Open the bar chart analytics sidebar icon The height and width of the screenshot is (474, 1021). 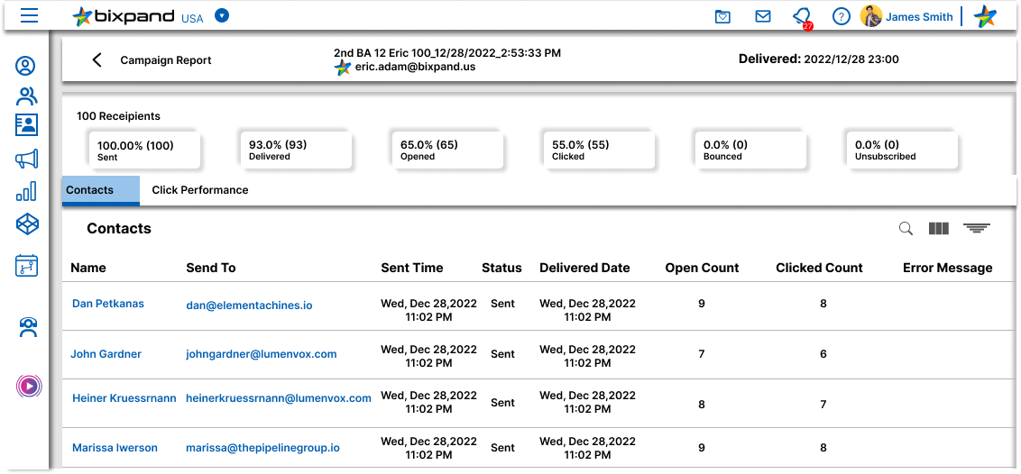(27, 191)
